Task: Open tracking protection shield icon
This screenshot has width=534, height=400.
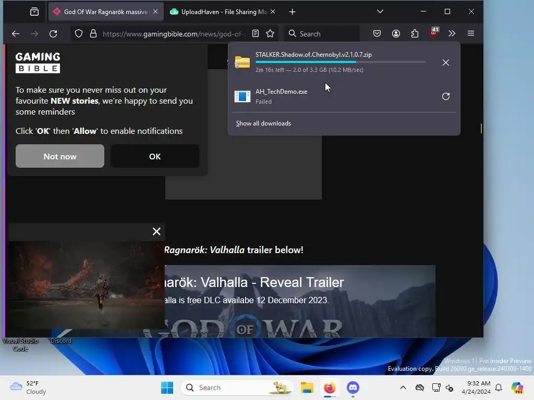Action: point(79,34)
